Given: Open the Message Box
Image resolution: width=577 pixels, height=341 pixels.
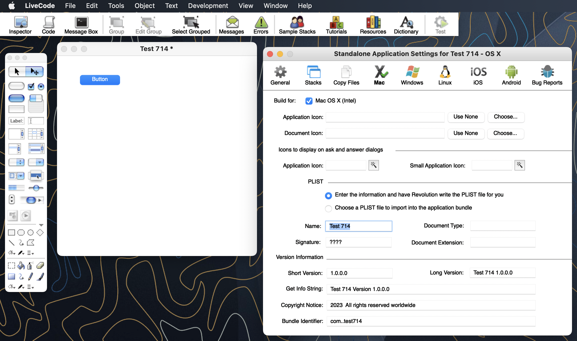Looking at the screenshot, I should (x=81, y=25).
